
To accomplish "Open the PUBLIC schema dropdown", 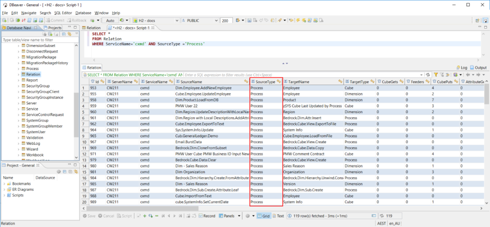I will 217,21.
